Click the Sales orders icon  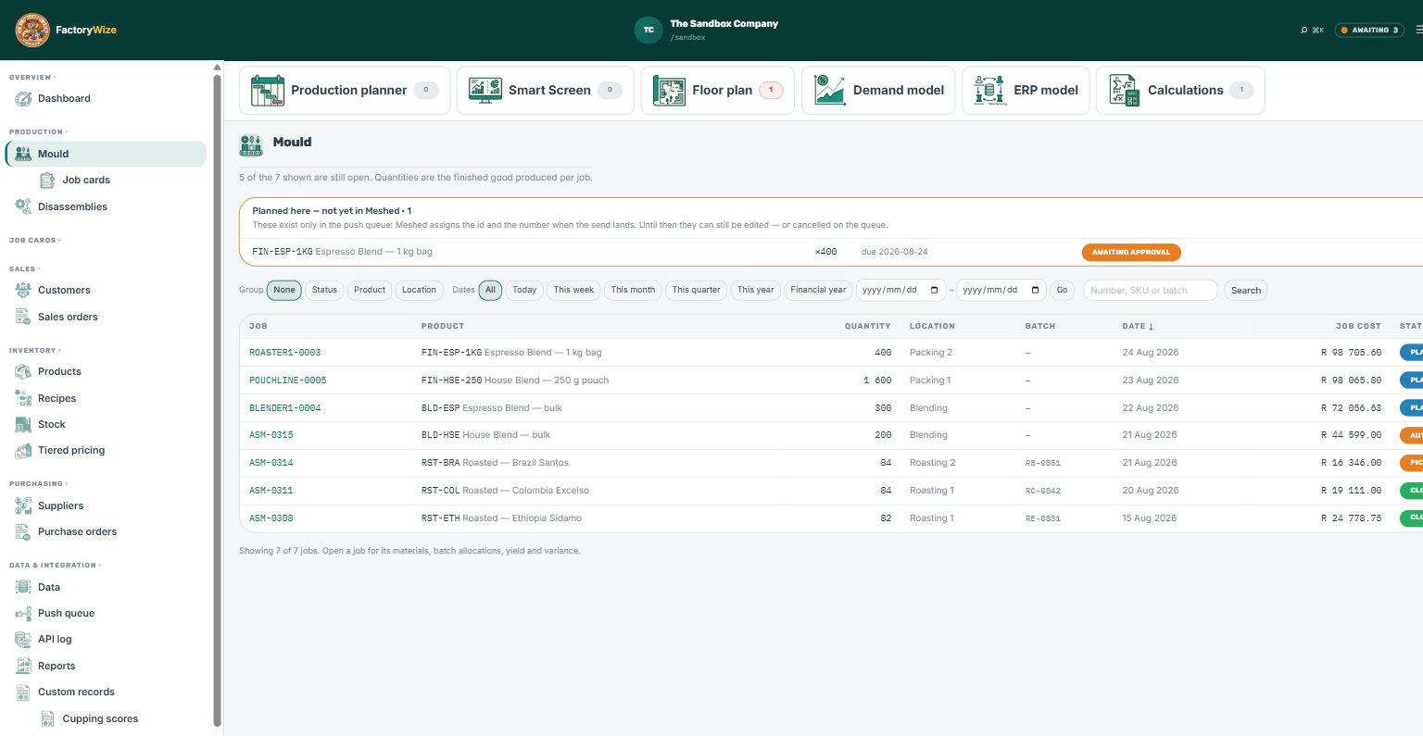pyautogui.click(x=23, y=317)
